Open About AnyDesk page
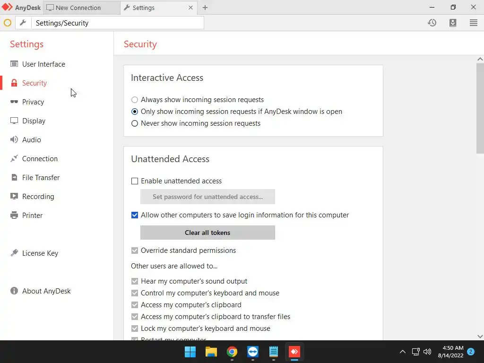484x363 pixels. [x=46, y=291]
